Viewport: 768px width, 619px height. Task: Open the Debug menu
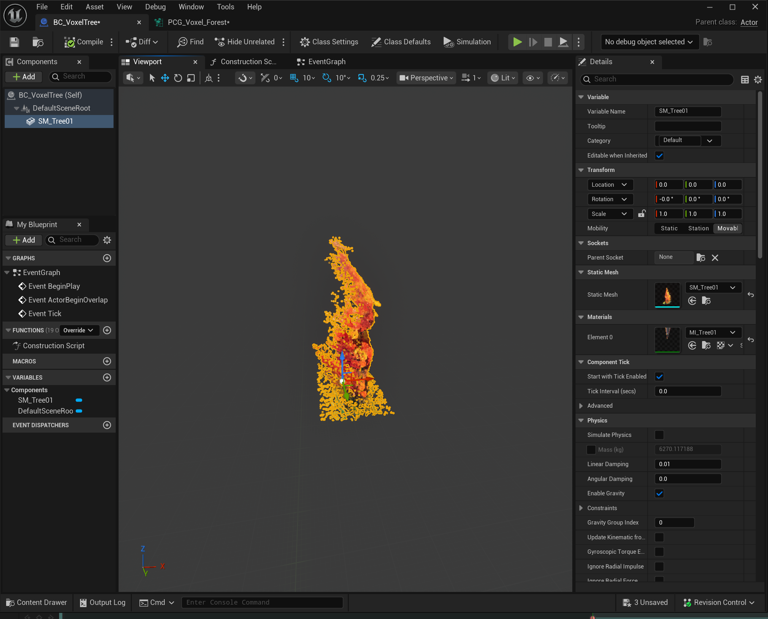click(x=155, y=7)
